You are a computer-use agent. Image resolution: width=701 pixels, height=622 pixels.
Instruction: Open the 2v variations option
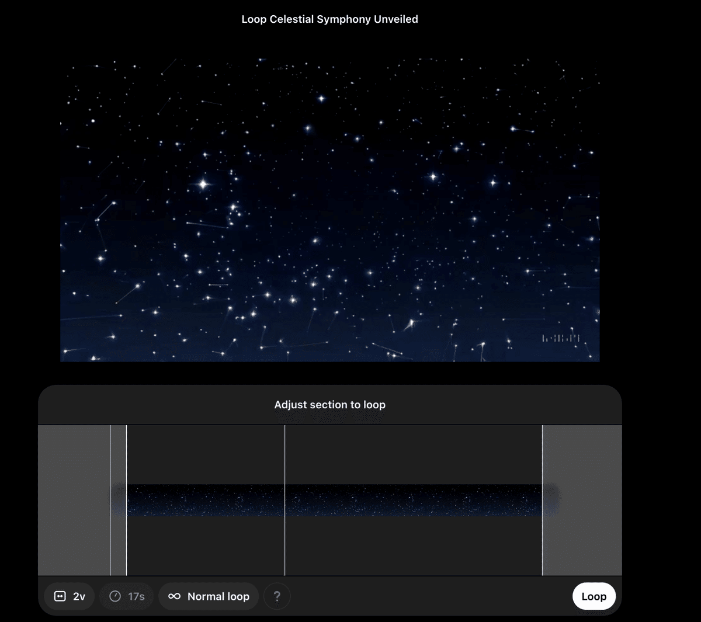pos(70,596)
